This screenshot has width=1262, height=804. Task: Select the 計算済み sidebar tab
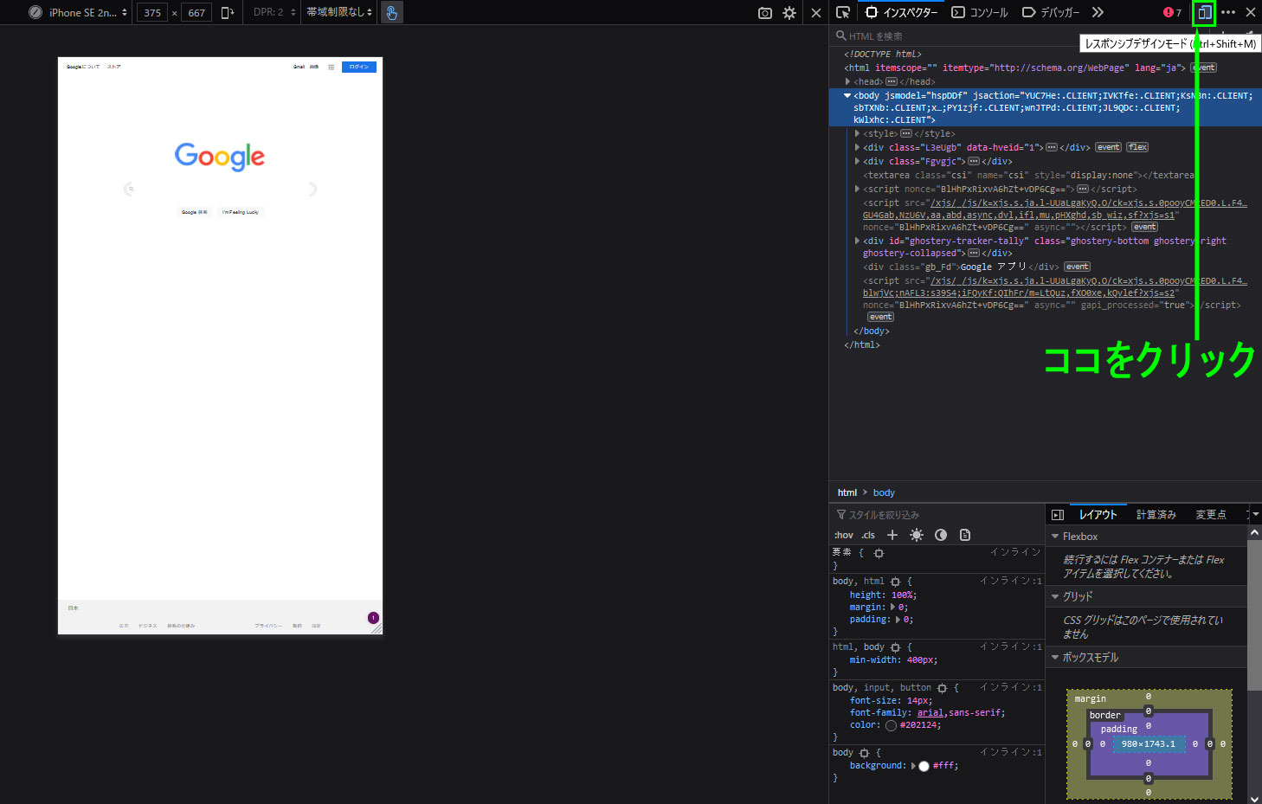[x=1156, y=515]
